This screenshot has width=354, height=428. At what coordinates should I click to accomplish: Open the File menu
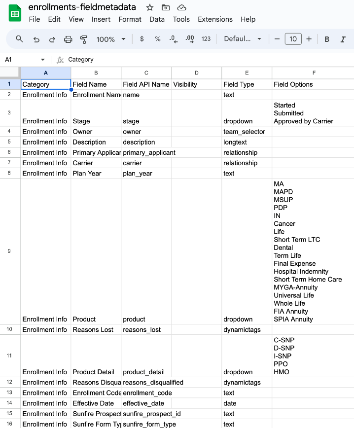tap(35, 19)
